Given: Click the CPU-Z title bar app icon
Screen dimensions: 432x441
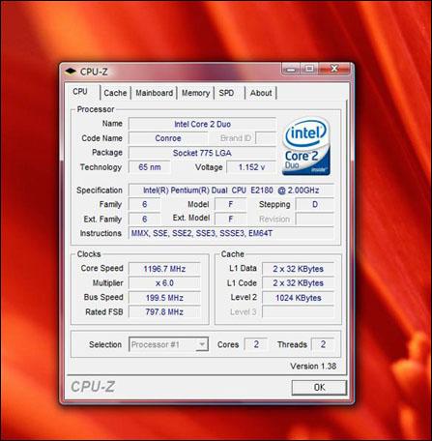Looking at the screenshot, I should [71, 72].
